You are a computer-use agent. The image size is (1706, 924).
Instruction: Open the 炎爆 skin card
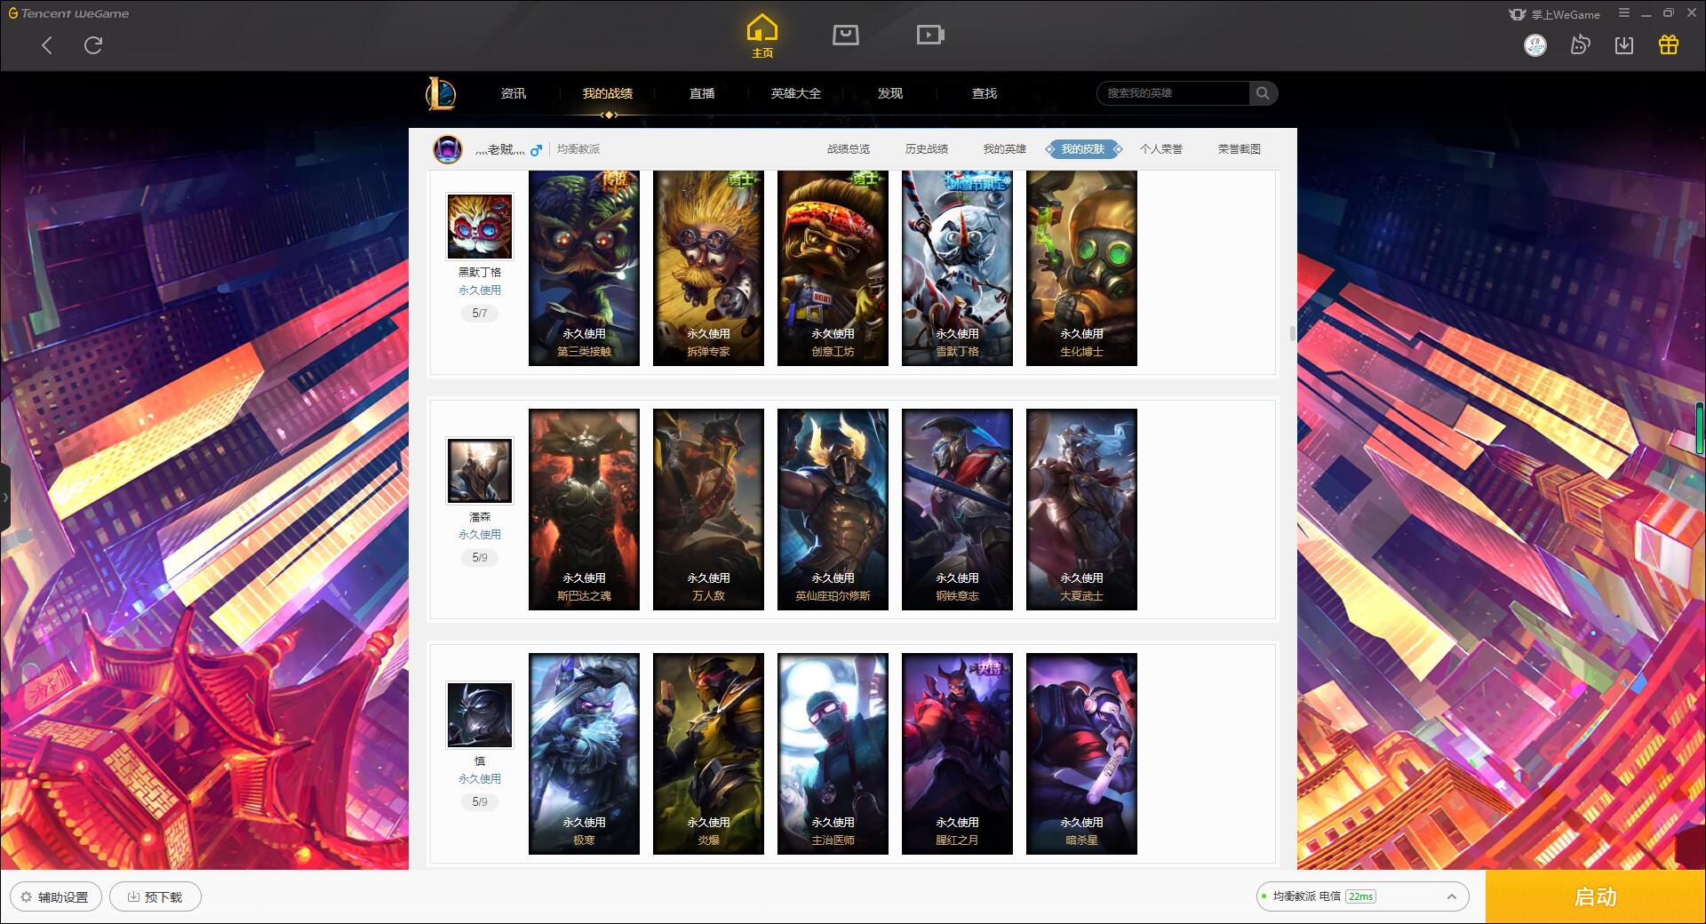[708, 753]
